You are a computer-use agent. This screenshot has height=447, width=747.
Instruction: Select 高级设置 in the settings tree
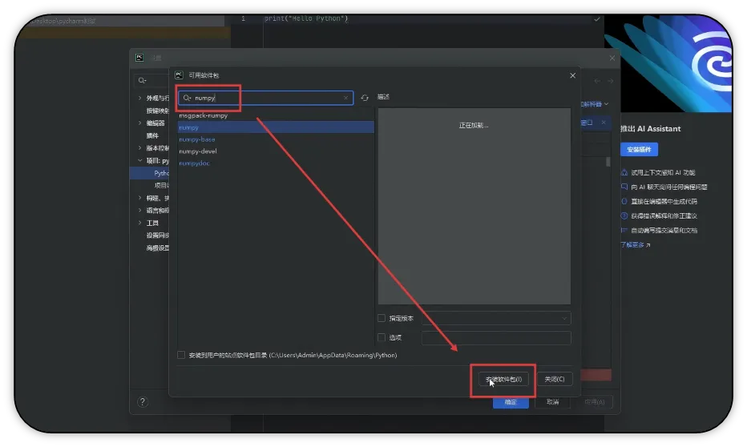(158, 248)
